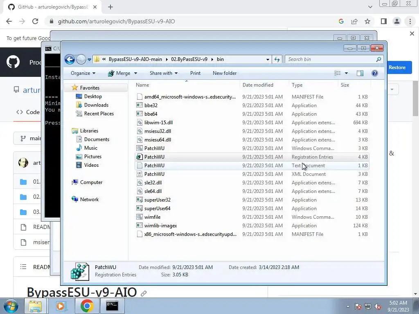Select Print in the Explorer toolbar
Viewport: 419px width, 314px height.
coord(195,73)
